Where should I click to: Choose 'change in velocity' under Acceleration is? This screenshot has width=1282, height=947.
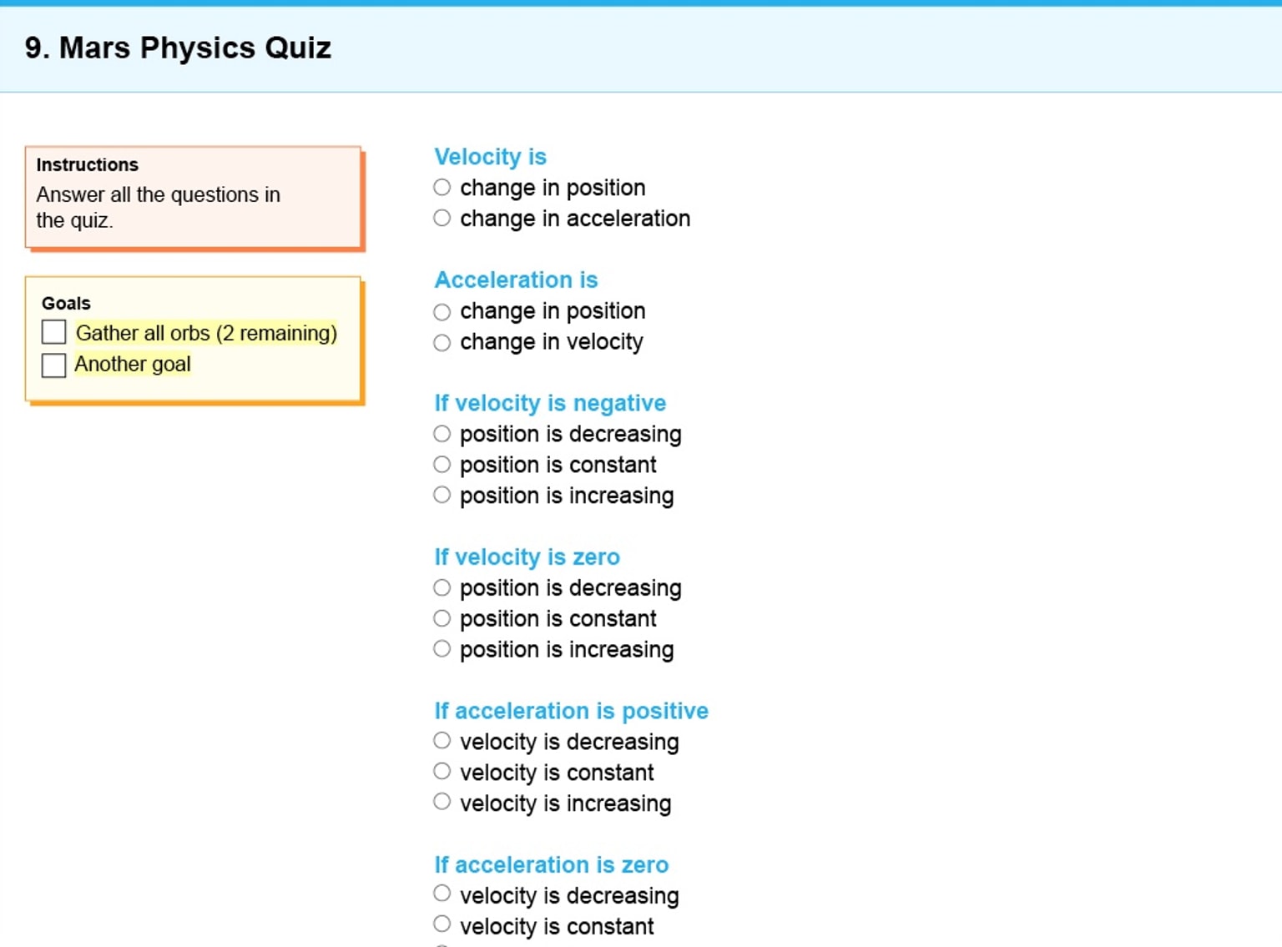coord(442,343)
